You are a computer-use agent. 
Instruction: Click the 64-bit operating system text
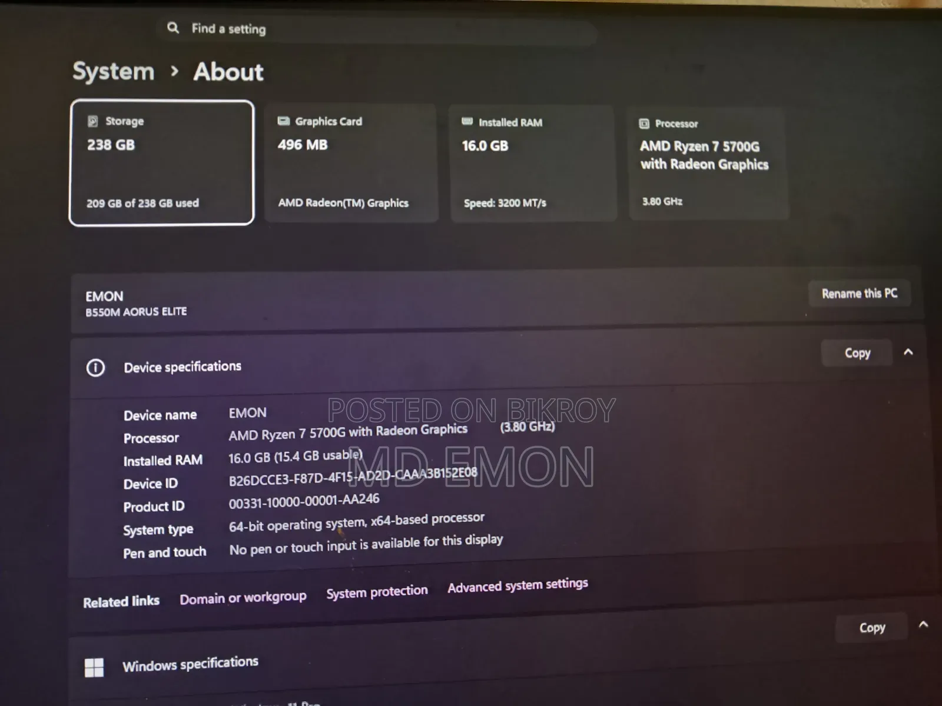coord(356,522)
